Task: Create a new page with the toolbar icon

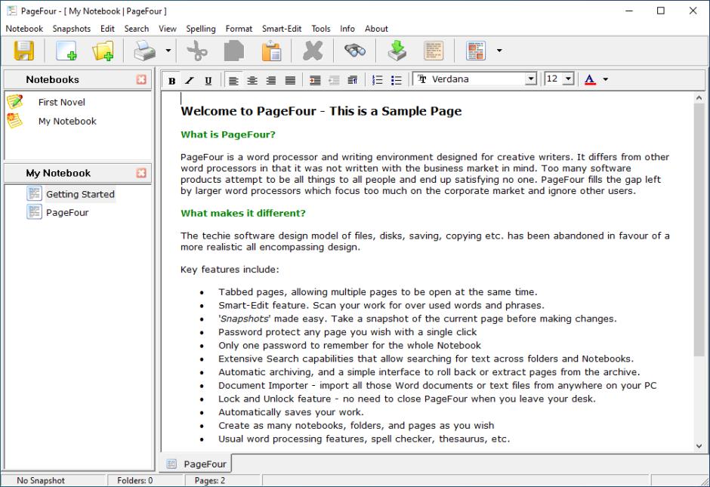Action: coord(66,51)
